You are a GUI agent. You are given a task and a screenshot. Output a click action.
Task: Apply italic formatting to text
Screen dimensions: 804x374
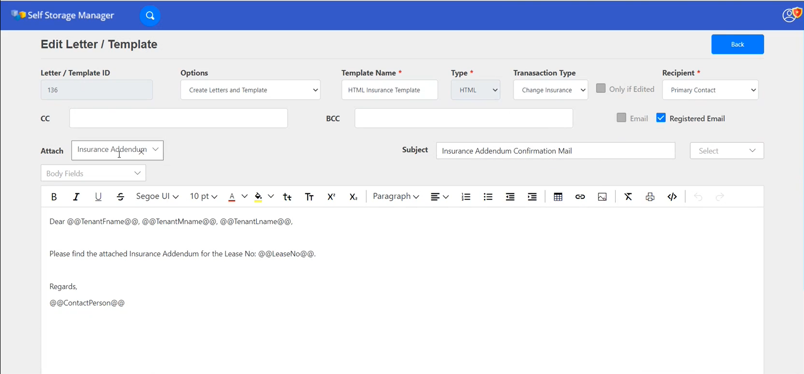coord(76,197)
